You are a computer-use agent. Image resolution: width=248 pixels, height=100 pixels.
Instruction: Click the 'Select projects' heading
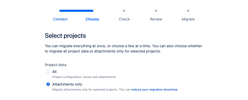click(65, 36)
